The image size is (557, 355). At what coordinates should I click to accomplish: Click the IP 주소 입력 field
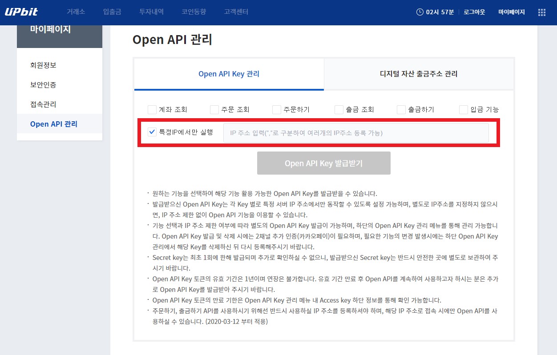tap(356, 133)
